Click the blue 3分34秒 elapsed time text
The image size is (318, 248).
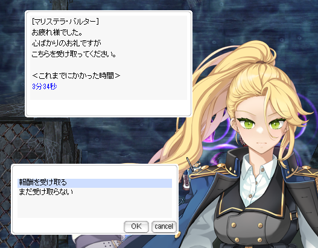tap(45, 87)
